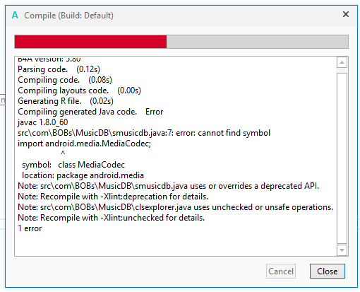Click the scroll down arrow in log
The width and height of the screenshot is (360, 292).
342,250
